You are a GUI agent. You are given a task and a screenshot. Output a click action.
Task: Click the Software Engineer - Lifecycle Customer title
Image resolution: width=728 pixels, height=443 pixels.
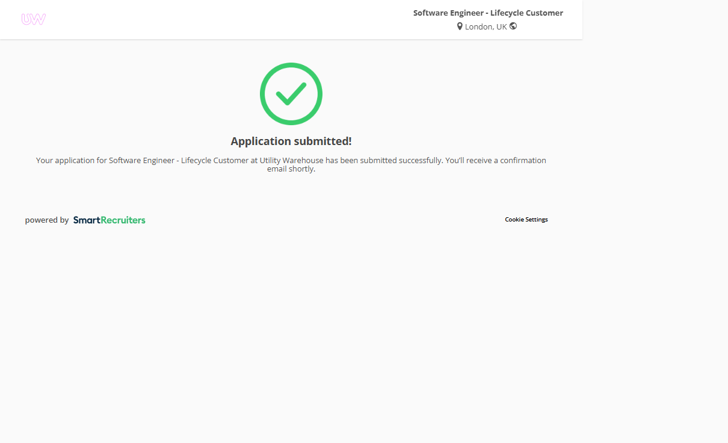tap(488, 13)
